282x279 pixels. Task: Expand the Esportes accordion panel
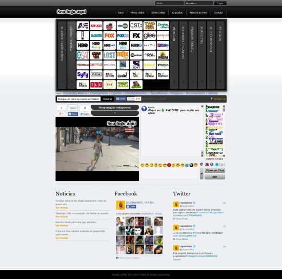tap(174, 55)
